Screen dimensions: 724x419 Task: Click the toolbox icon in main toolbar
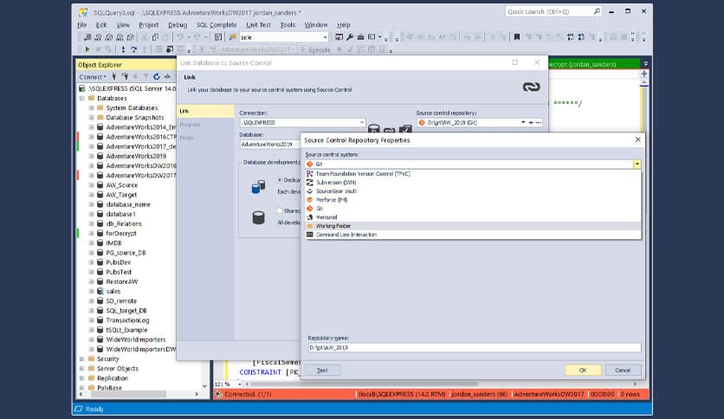click(360, 37)
